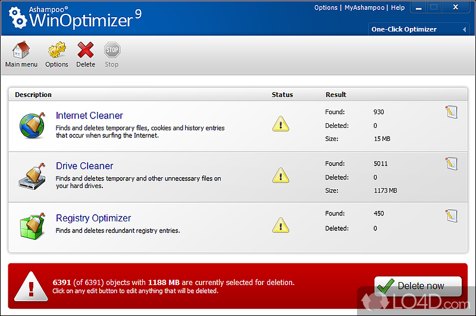Click the Stop sign toolbar icon
Screen dimensions: 476x316
pyautogui.click(x=112, y=50)
